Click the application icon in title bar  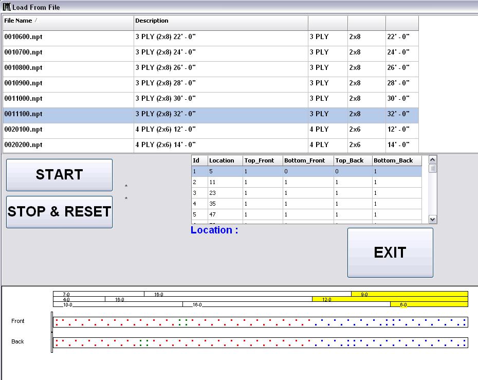click(7, 7)
